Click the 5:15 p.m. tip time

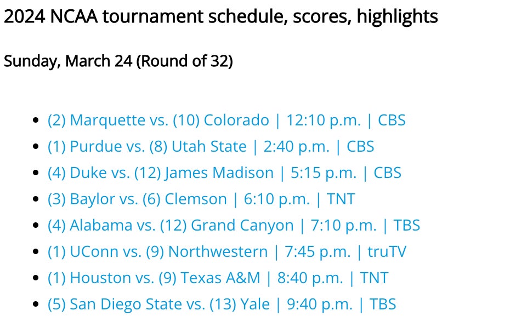tap(323, 173)
